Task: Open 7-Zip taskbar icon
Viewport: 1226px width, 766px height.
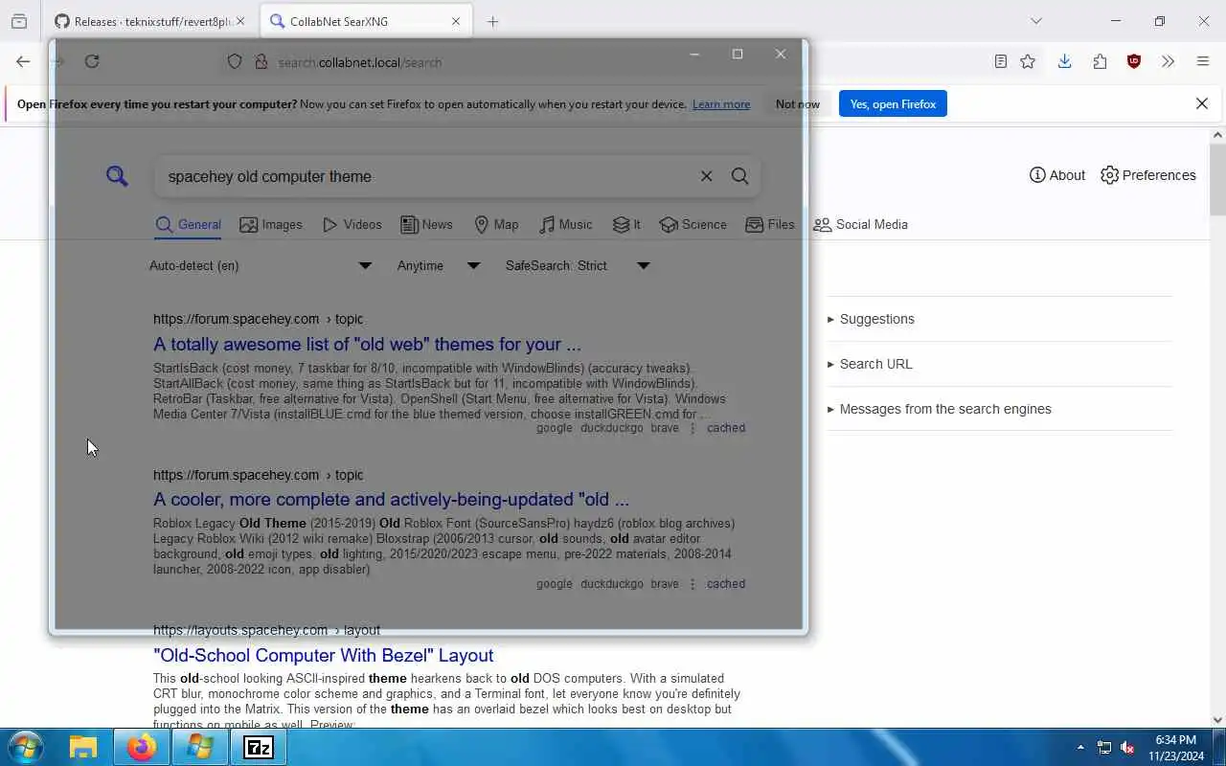Action: 258,747
